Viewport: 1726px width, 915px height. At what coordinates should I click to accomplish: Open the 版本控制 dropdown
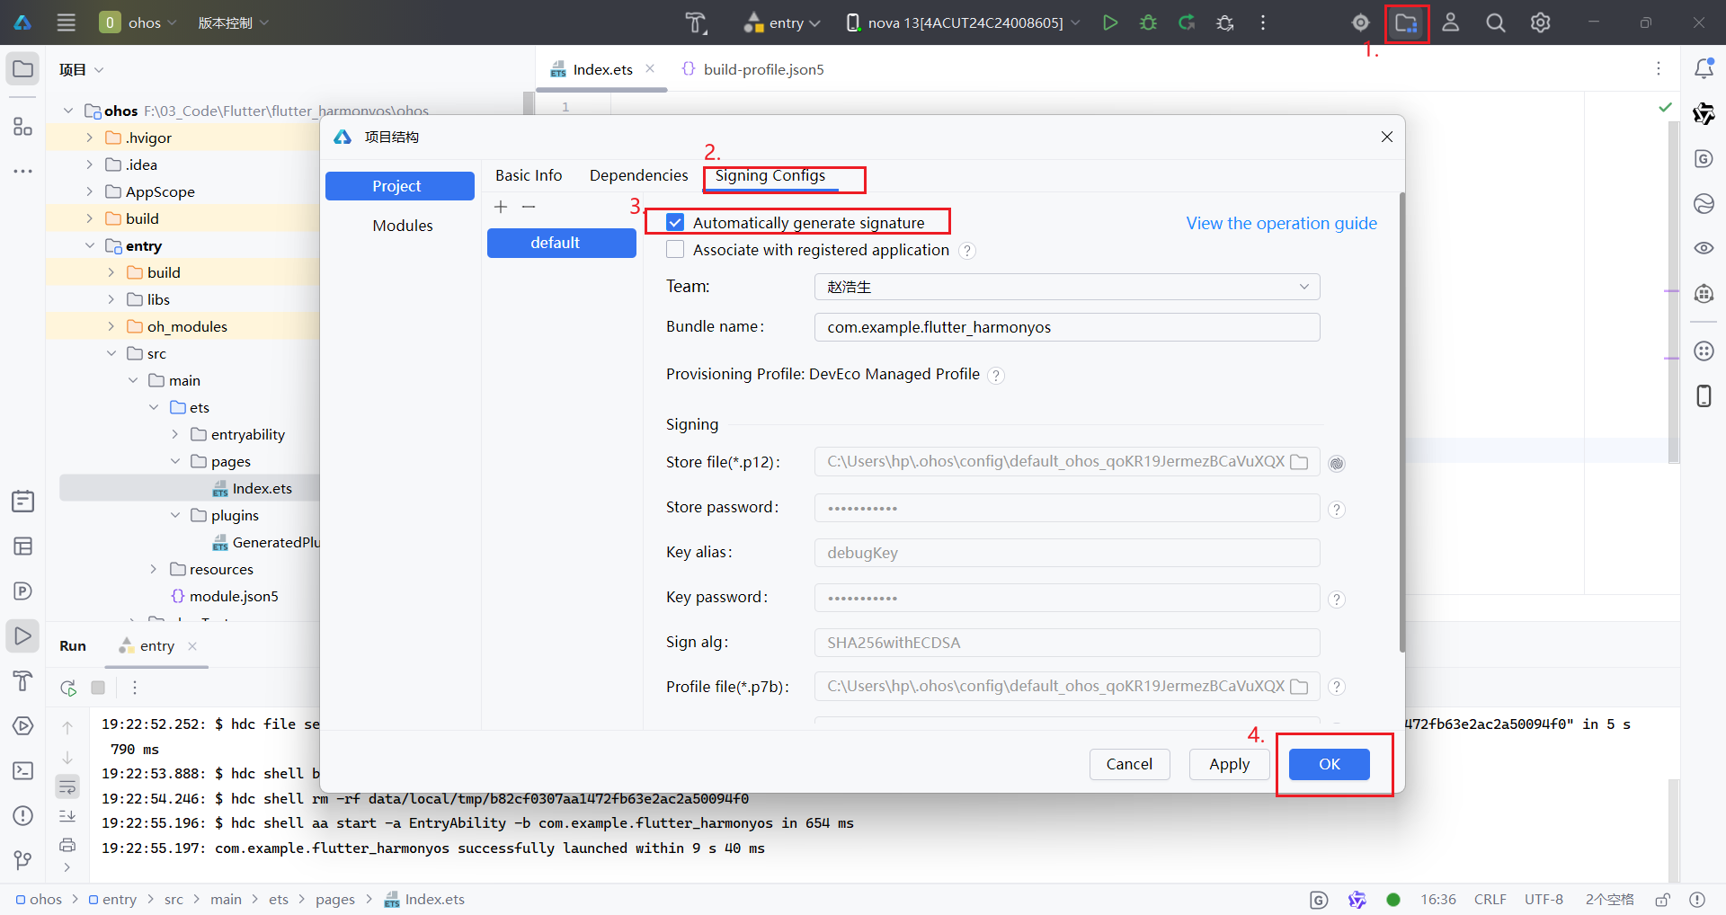[x=233, y=22]
